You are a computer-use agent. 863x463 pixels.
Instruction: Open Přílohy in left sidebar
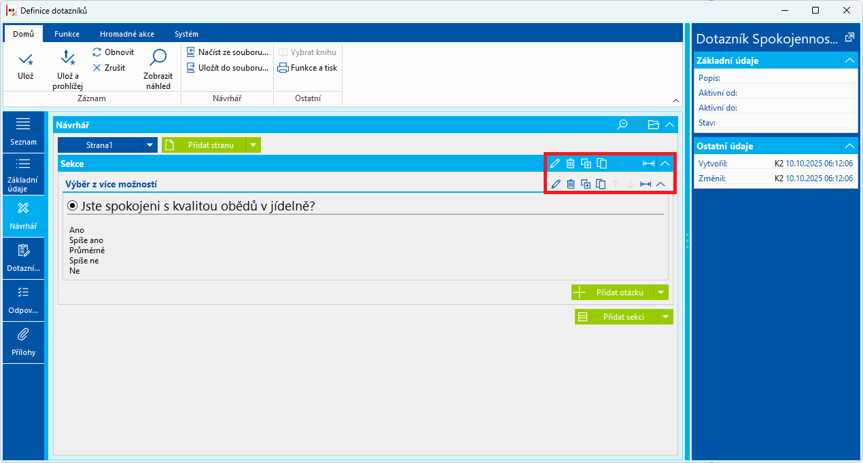pos(23,343)
